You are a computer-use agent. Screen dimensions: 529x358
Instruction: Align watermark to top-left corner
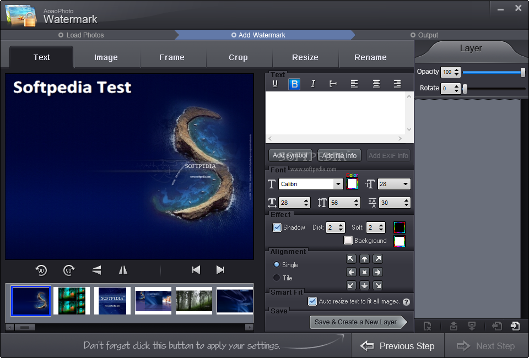(x=351, y=259)
